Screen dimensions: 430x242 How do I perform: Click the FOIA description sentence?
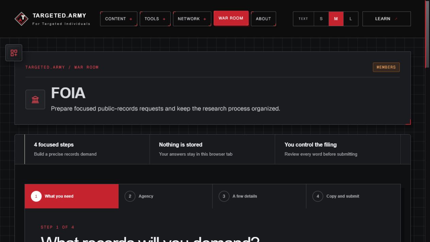pyautogui.click(x=166, y=109)
